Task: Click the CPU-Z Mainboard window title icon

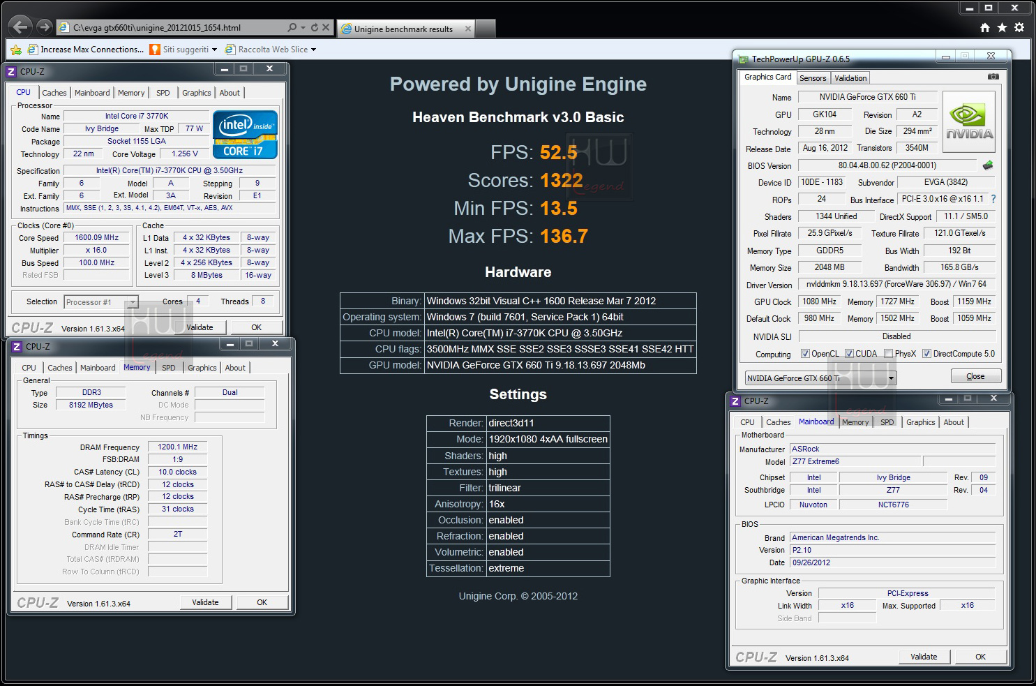Action: pyautogui.click(x=735, y=401)
